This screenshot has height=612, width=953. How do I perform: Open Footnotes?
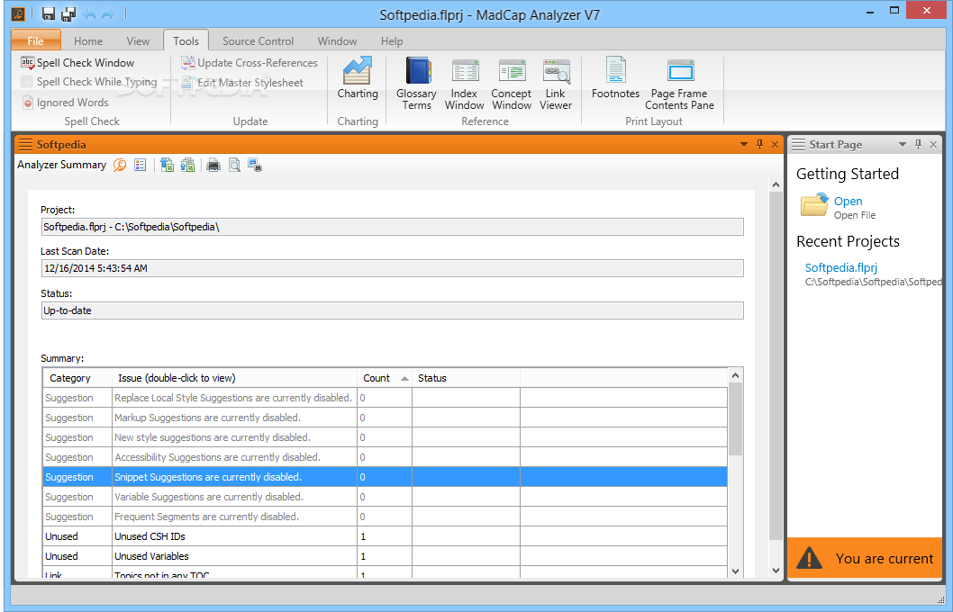[x=616, y=77]
